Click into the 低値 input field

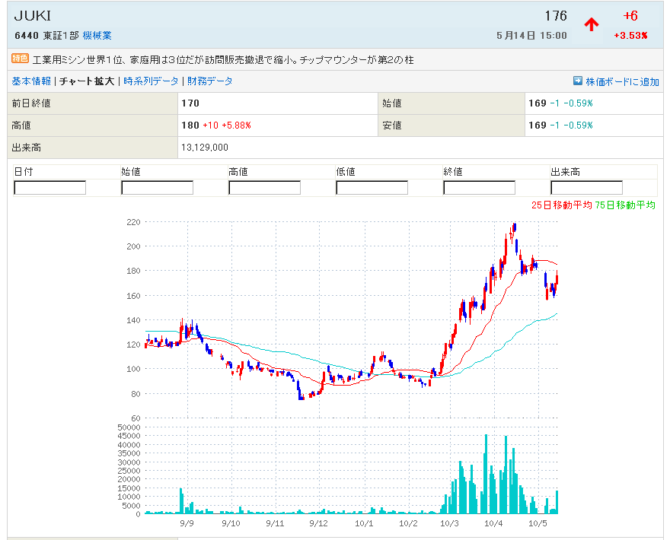click(372, 188)
